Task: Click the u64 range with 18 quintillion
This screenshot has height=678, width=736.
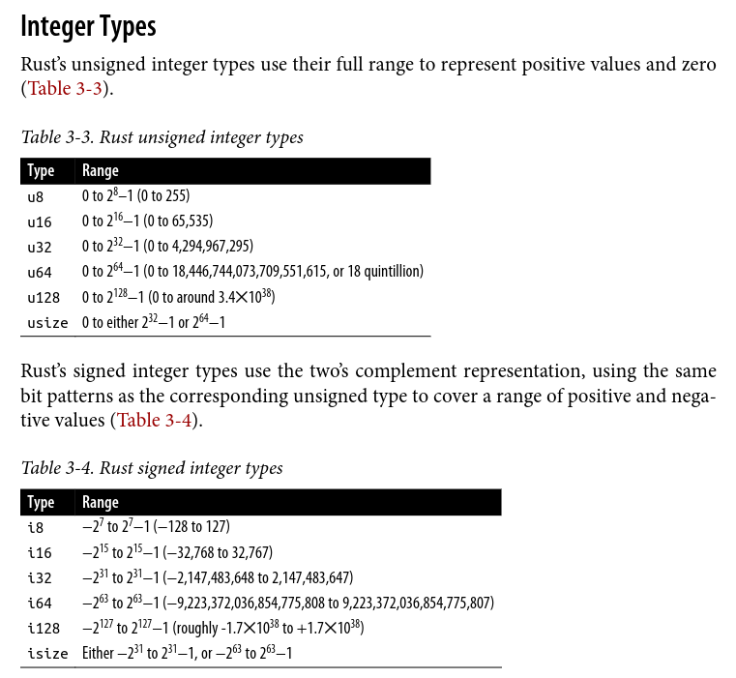Action: click(252, 272)
